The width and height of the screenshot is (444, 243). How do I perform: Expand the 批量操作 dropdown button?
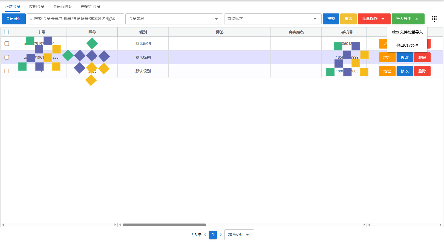(x=374, y=19)
